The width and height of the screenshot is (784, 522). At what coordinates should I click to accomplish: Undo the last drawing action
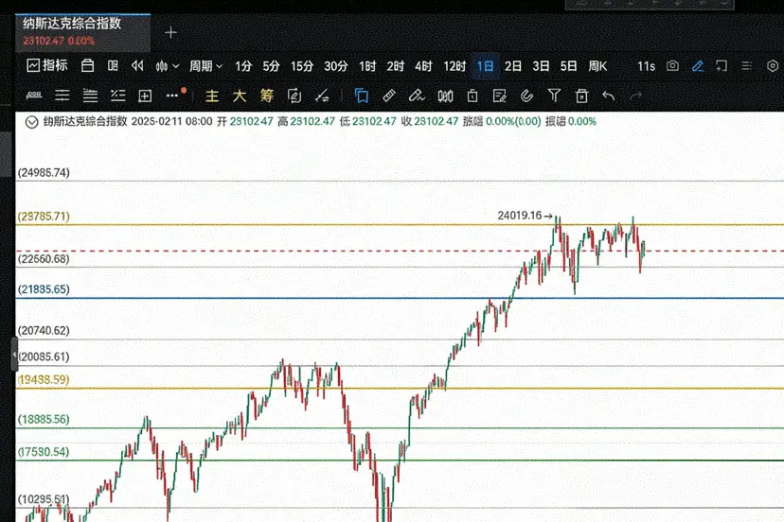[609, 96]
